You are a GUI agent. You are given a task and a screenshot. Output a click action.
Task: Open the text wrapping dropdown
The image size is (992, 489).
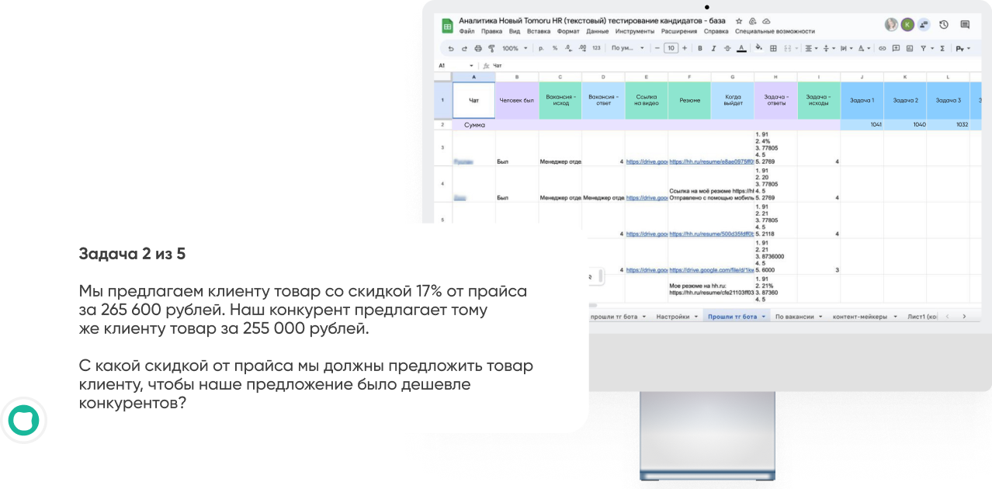pyautogui.click(x=847, y=48)
